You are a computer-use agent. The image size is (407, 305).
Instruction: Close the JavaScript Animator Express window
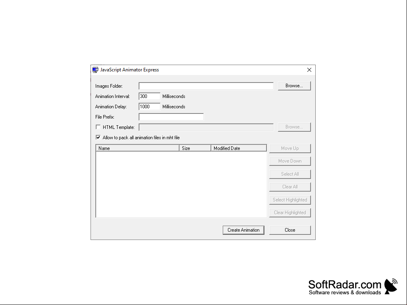(309, 70)
